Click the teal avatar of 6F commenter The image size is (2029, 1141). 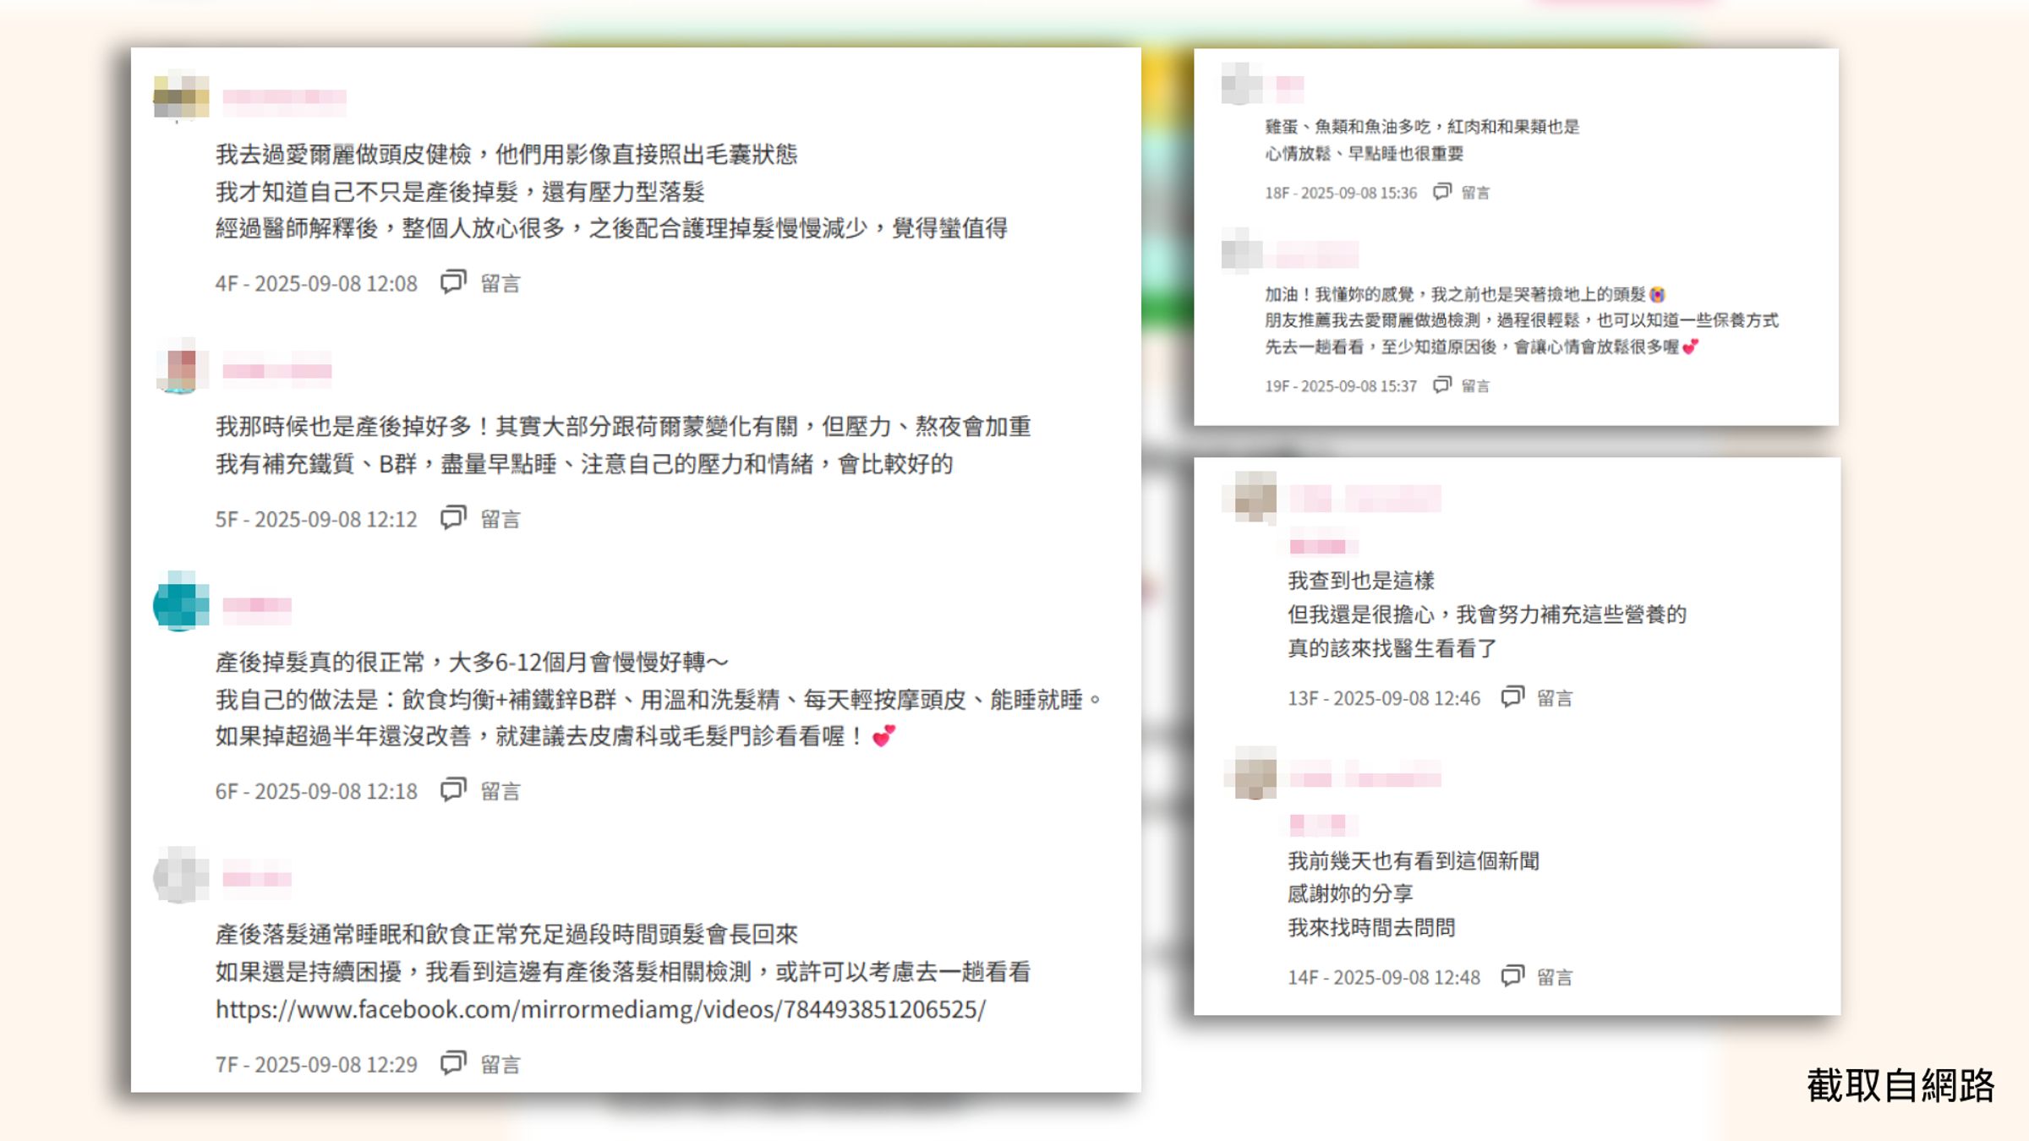coord(181,602)
